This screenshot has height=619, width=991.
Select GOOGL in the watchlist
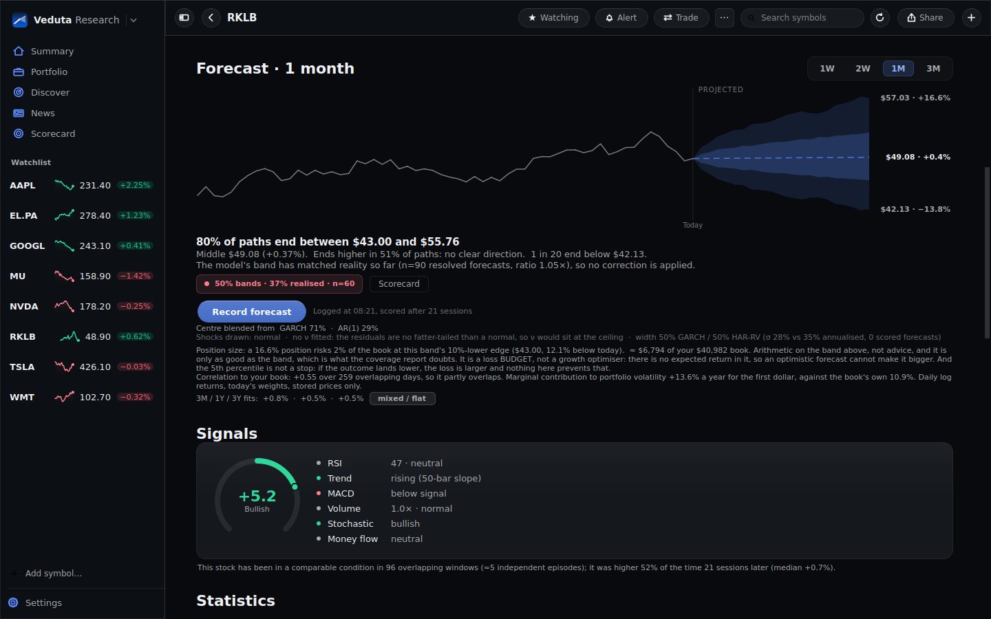pos(83,246)
